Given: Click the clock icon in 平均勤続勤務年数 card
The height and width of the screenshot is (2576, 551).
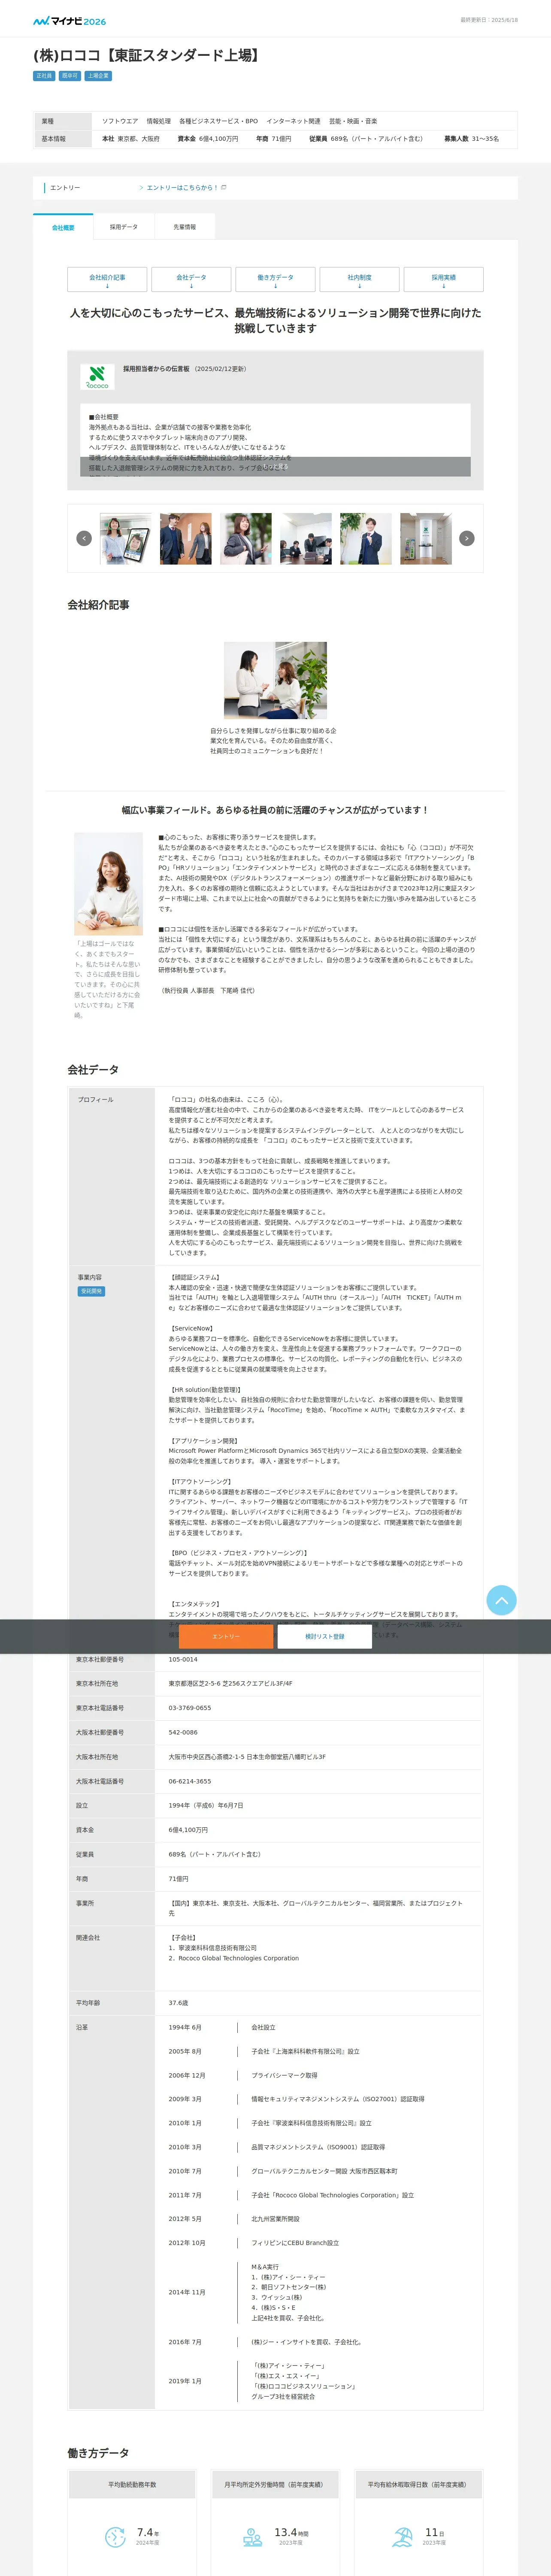Looking at the screenshot, I should click(x=115, y=2536).
